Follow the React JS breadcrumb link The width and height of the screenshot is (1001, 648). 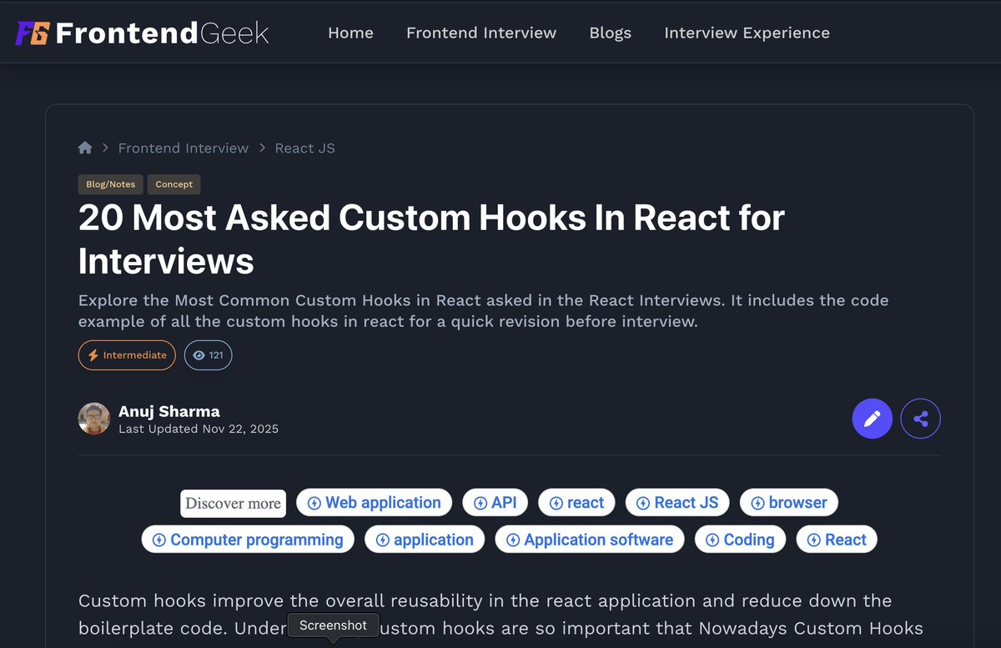304,148
